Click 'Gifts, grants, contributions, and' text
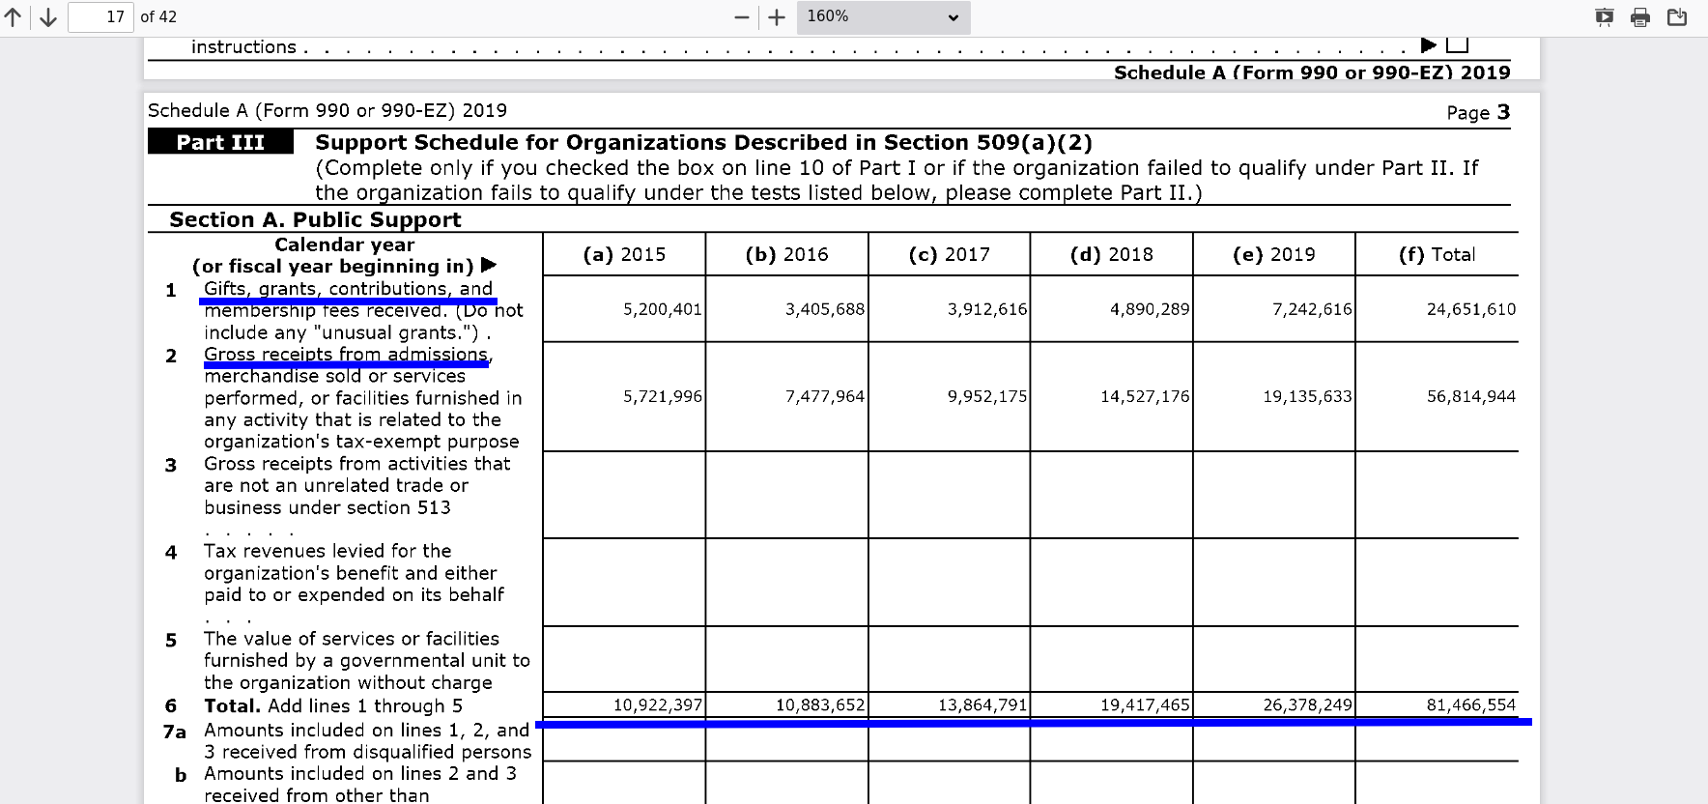The image size is (1708, 804). click(x=348, y=288)
